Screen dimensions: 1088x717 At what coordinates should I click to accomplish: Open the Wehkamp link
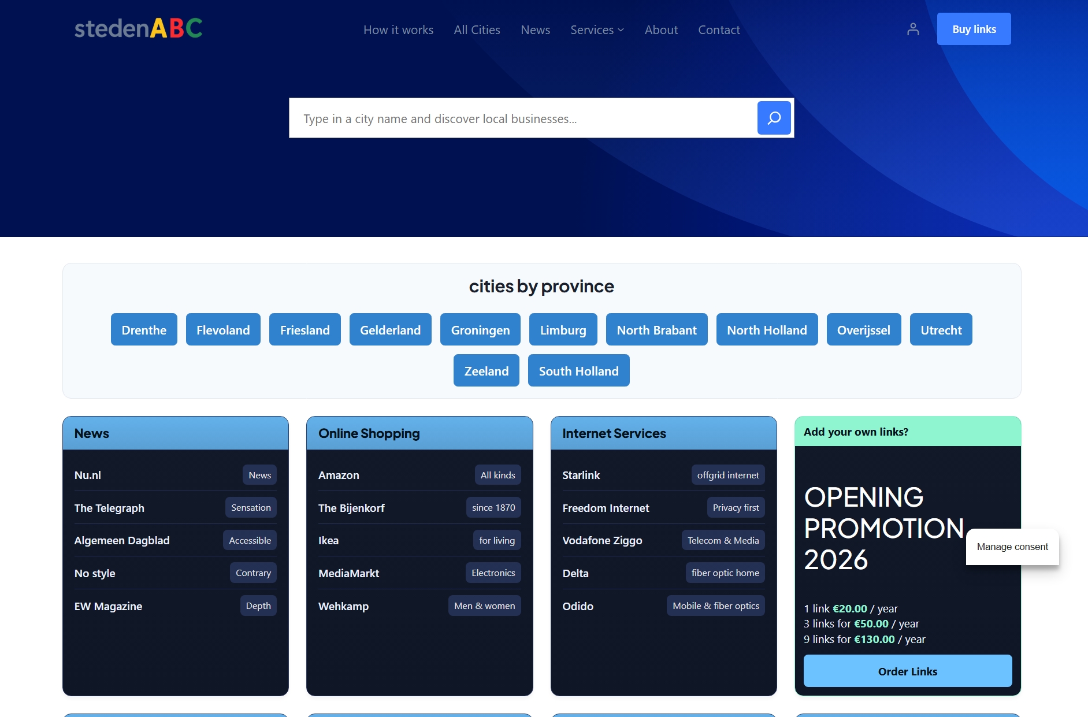[343, 606]
